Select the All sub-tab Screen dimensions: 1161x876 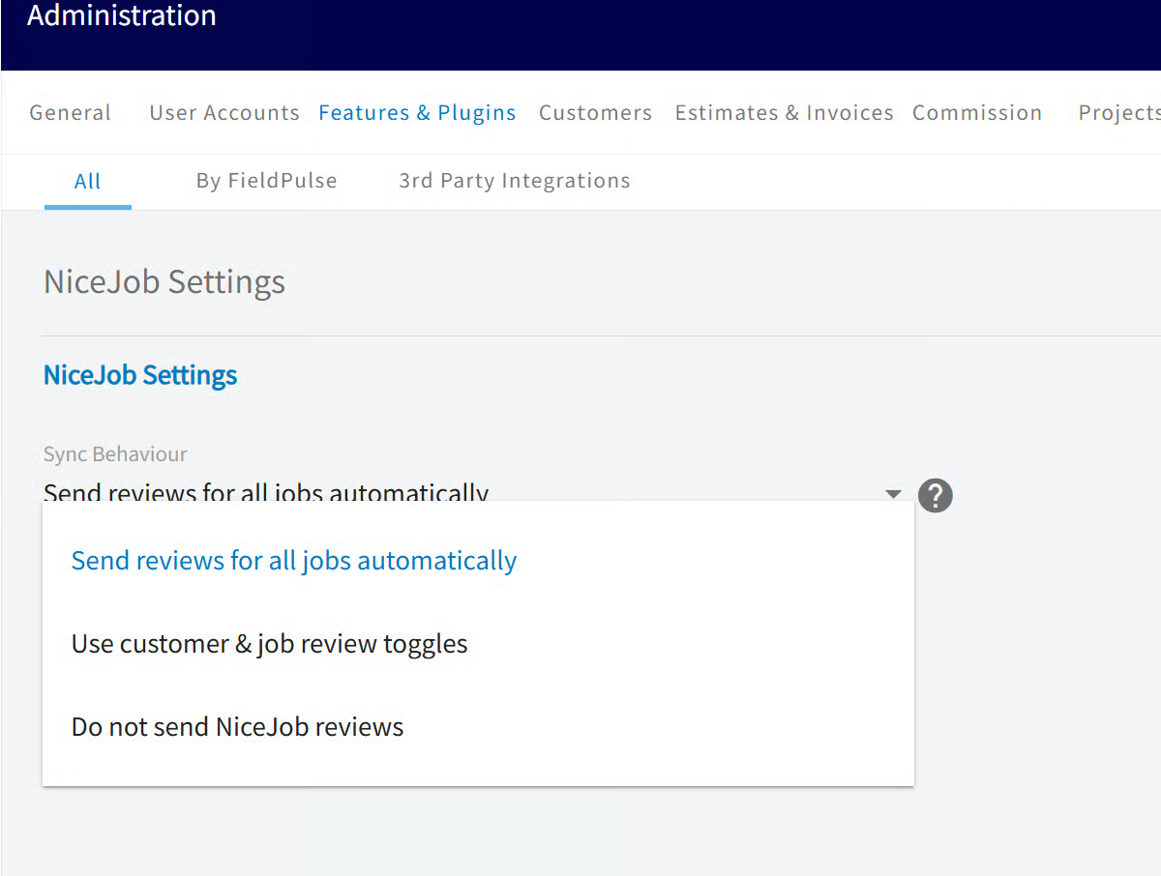[88, 181]
